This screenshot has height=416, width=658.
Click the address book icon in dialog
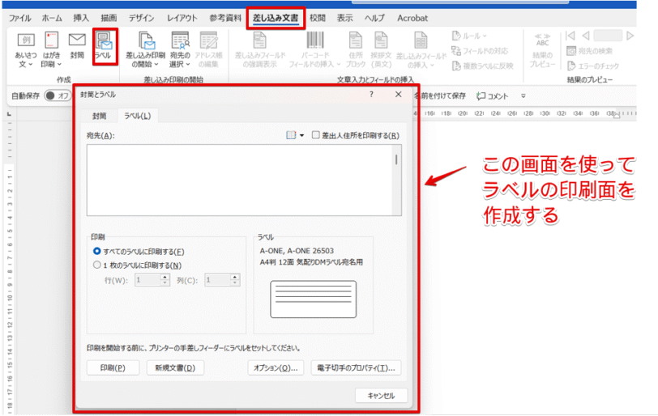291,135
